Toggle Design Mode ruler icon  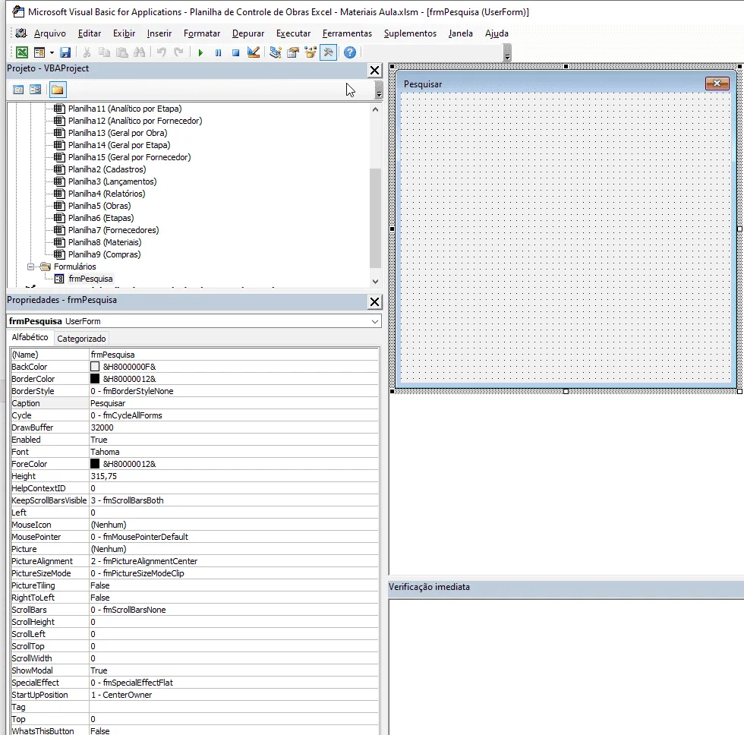[254, 52]
